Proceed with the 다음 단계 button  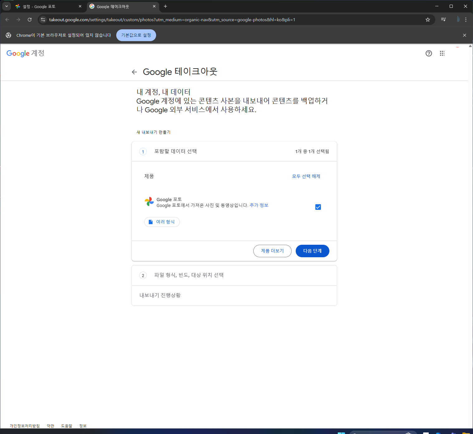coord(313,251)
